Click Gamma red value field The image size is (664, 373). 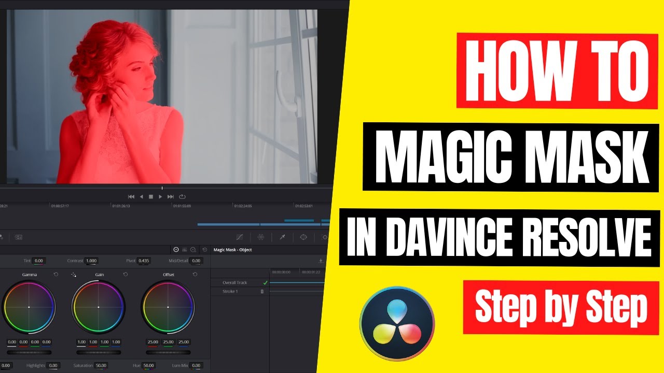[23, 342]
